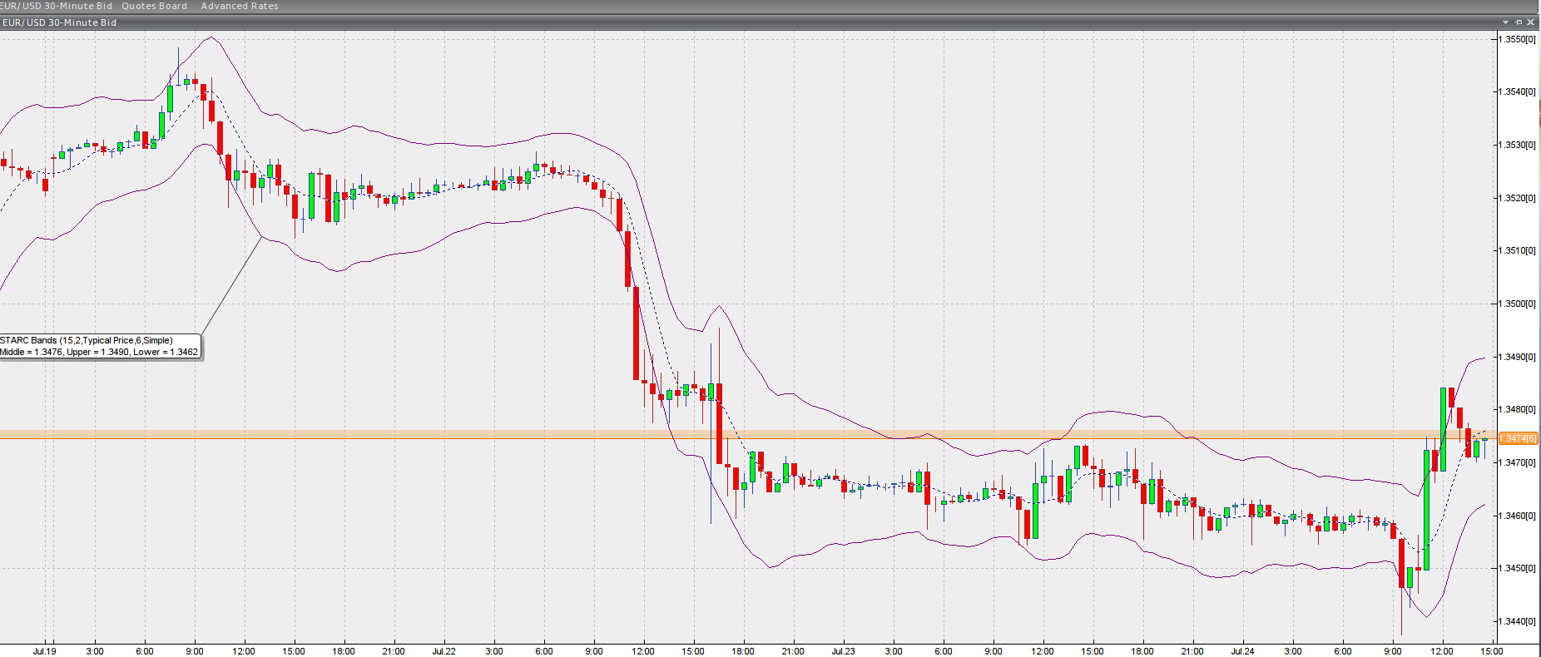Click the Jul.22 date on time axis
1541x657 pixels.
(443, 651)
